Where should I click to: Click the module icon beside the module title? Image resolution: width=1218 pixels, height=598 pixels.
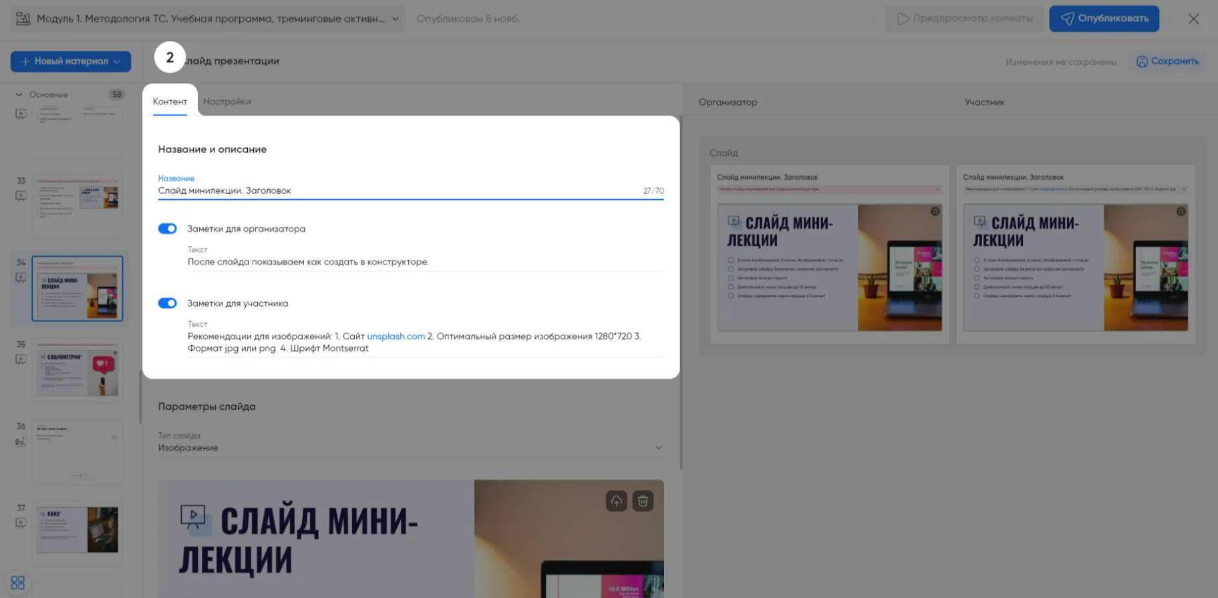point(23,19)
